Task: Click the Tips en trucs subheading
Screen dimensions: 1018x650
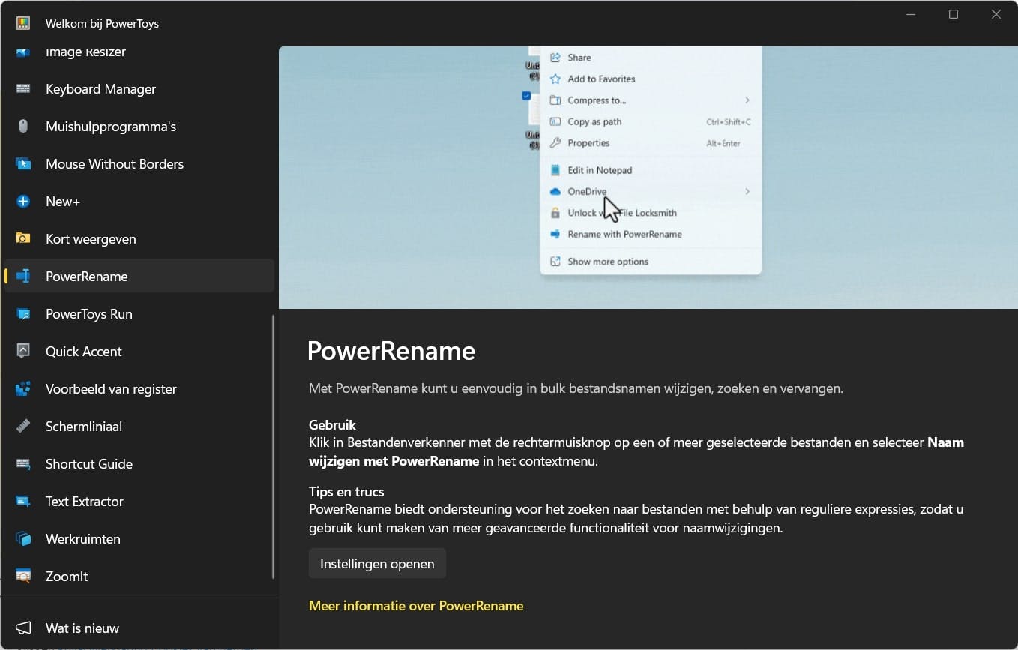Action: [346, 492]
